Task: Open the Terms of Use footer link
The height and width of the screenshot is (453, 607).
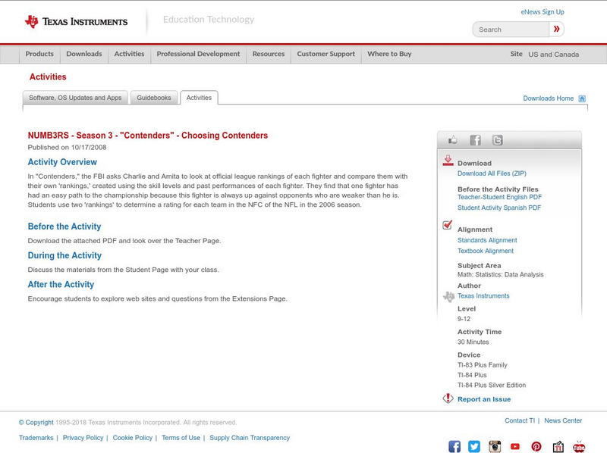Action: tap(181, 438)
